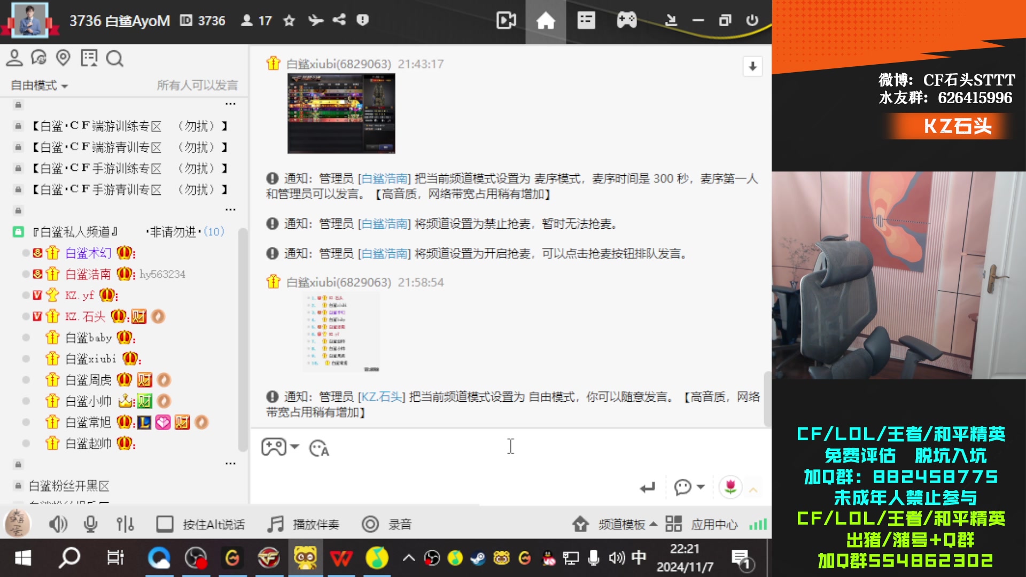Viewport: 1026px width, 577px height.
Task: Open the frequency channel template panel
Action: (x=615, y=524)
